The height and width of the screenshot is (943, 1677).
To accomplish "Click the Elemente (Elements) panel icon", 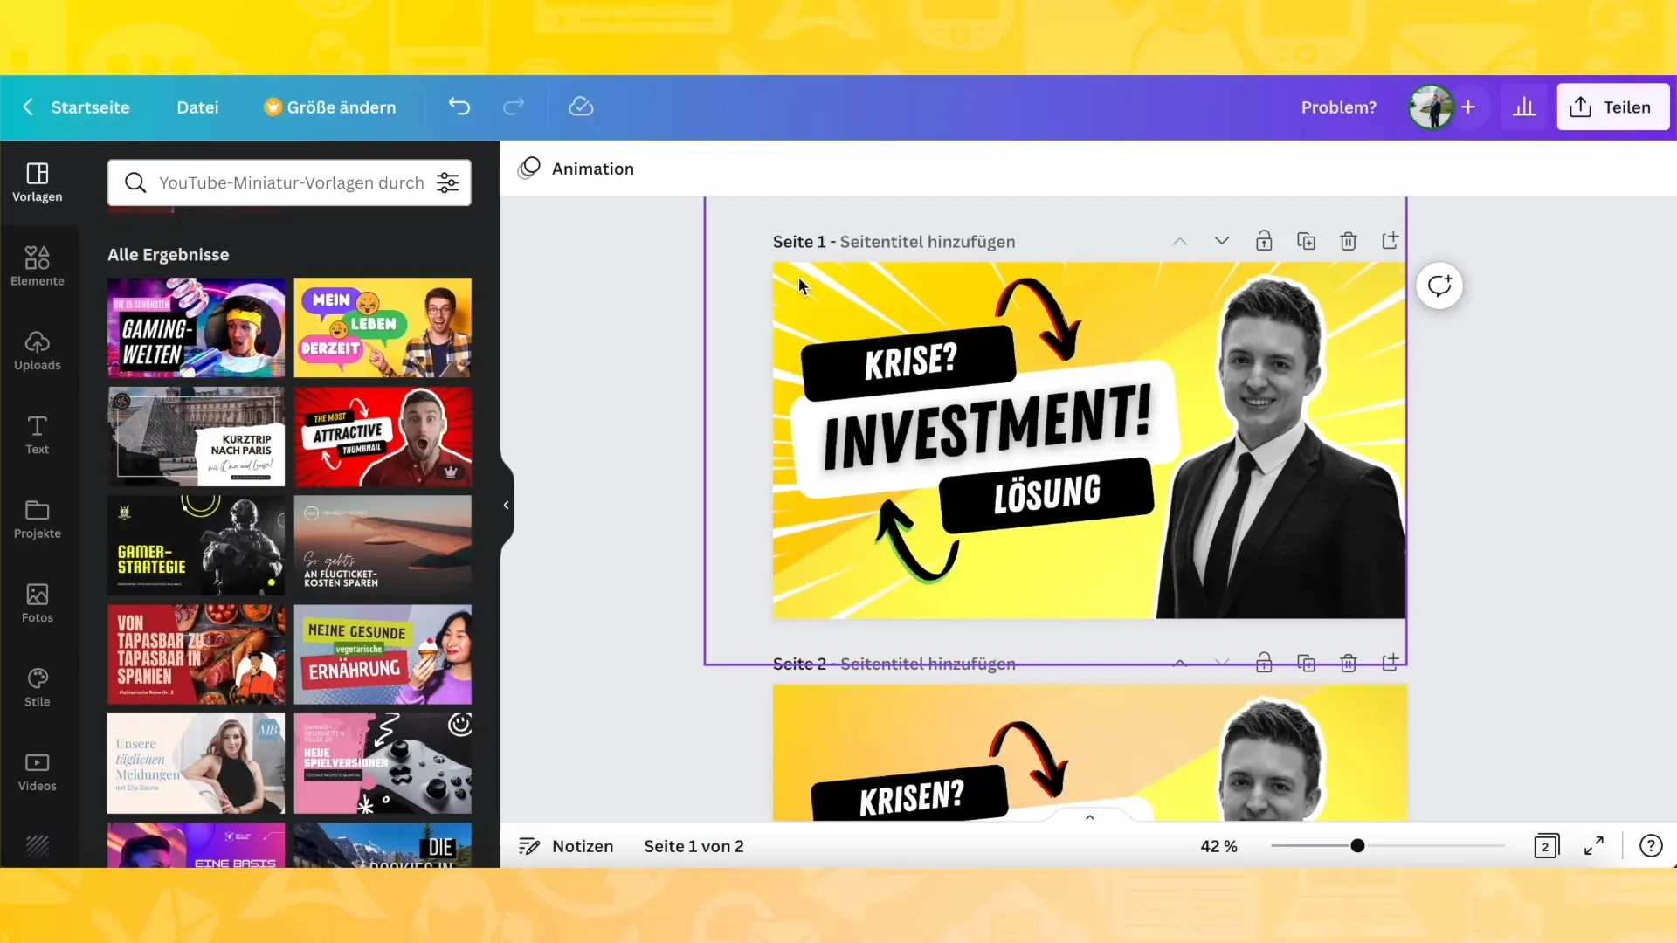I will pos(37,265).
